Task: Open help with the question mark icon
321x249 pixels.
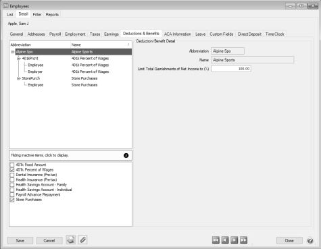Action: point(310,240)
